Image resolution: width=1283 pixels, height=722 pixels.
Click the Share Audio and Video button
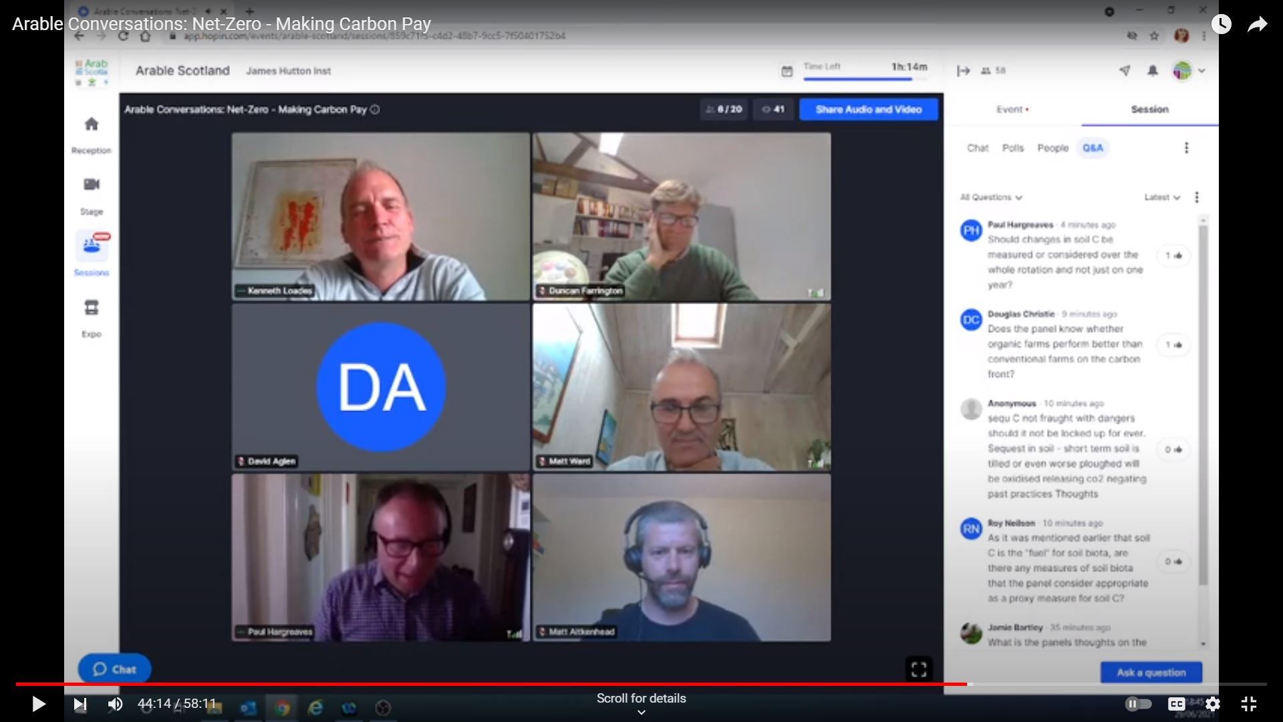coord(869,110)
